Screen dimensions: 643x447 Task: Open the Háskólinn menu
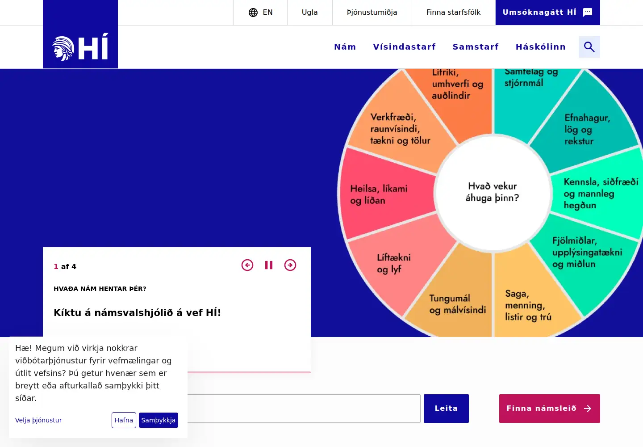(541, 47)
